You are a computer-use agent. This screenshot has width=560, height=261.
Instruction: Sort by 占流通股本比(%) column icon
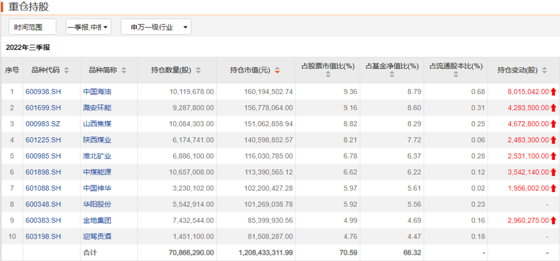point(456,75)
